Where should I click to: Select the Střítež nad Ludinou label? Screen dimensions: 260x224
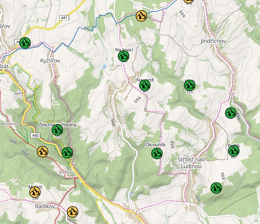[192, 163]
